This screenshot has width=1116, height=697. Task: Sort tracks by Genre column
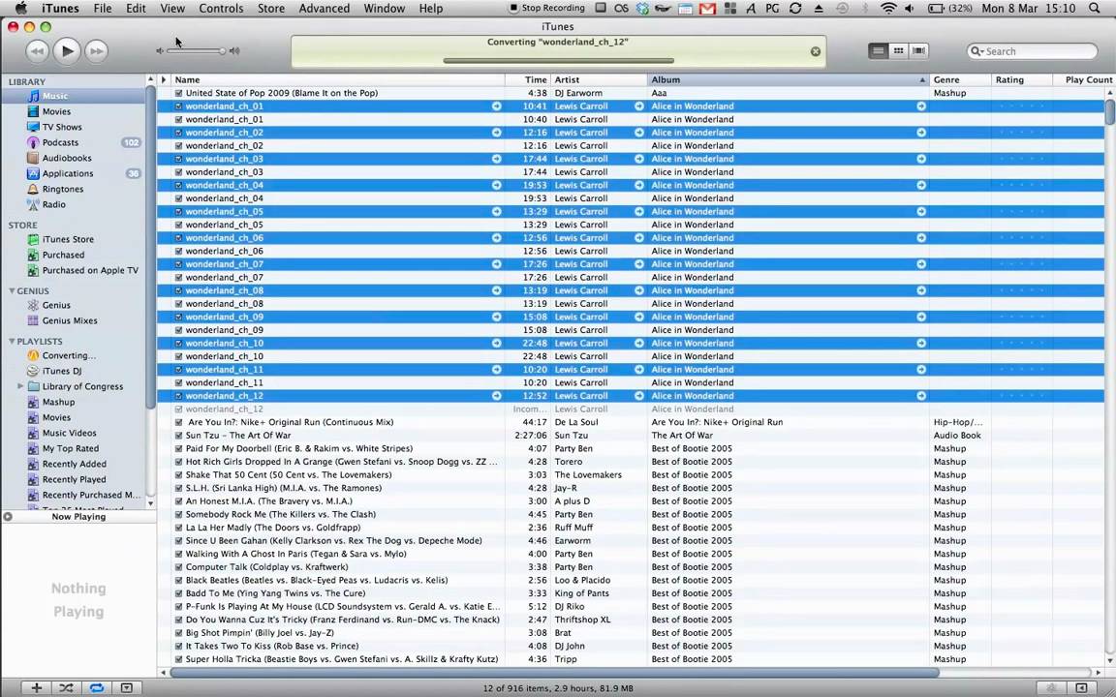pos(960,79)
